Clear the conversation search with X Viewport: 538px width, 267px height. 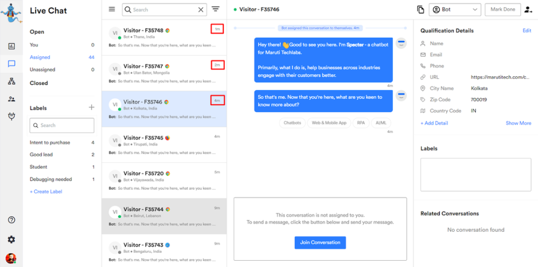point(201,9)
